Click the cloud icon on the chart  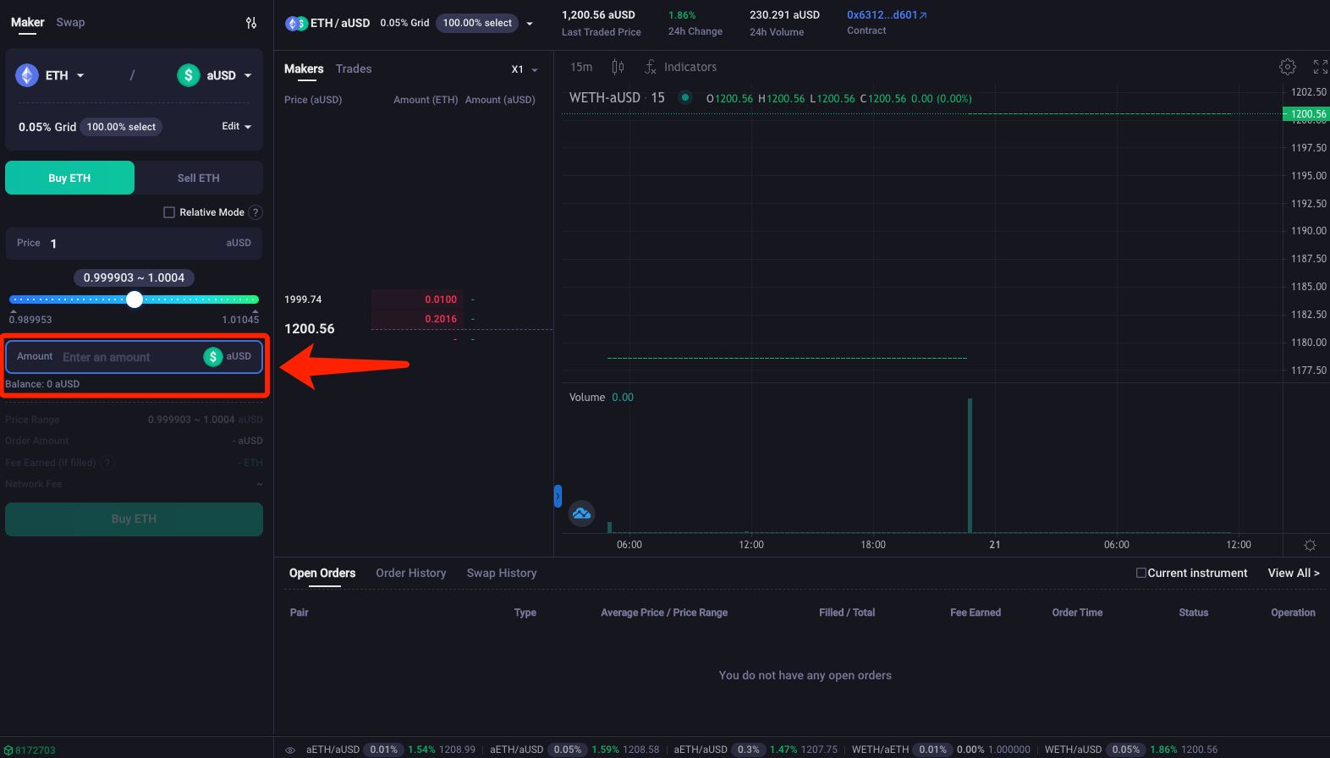tap(581, 514)
